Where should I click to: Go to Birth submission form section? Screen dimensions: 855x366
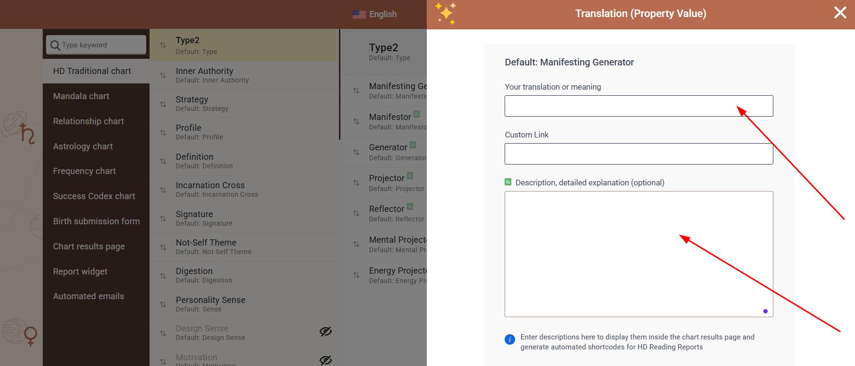pyautogui.click(x=96, y=221)
